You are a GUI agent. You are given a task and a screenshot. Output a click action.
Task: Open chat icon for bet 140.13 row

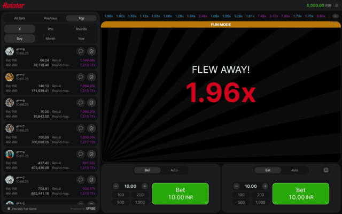[81, 77]
